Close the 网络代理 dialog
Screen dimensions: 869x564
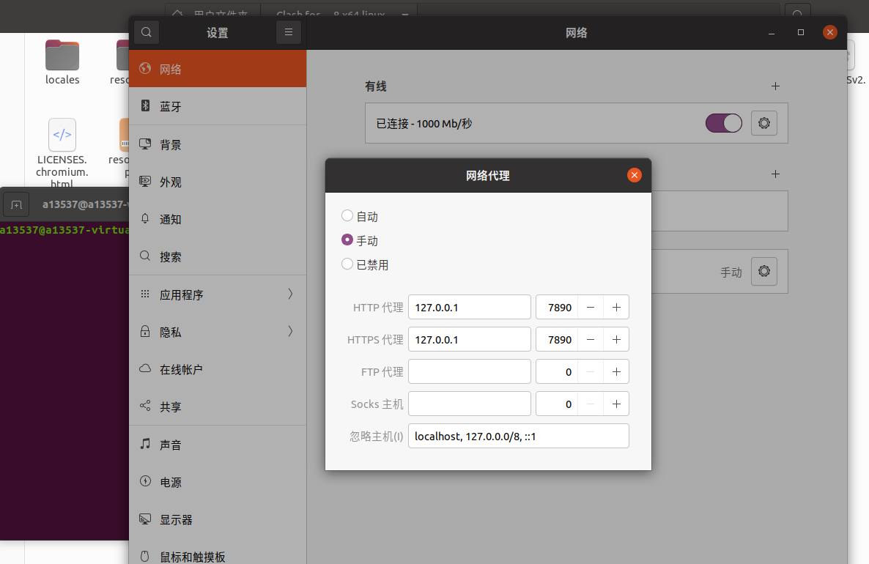pyautogui.click(x=634, y=175)
